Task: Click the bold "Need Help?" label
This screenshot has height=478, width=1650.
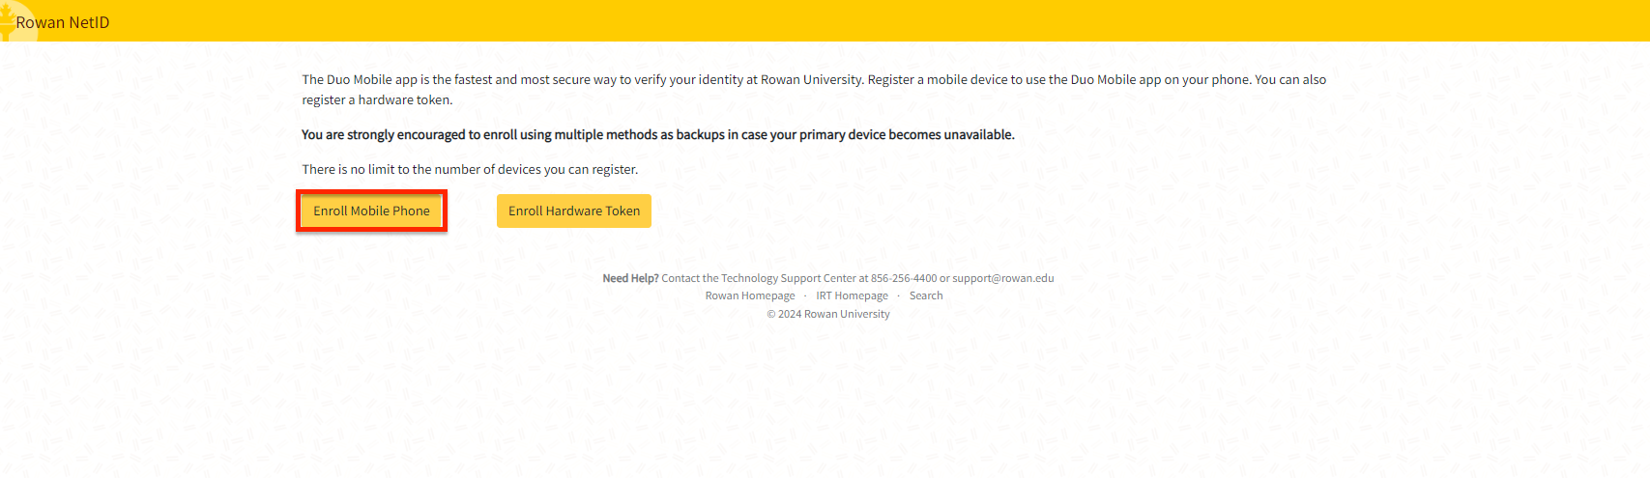Action: pyautogui.click(x=630, y=278)
